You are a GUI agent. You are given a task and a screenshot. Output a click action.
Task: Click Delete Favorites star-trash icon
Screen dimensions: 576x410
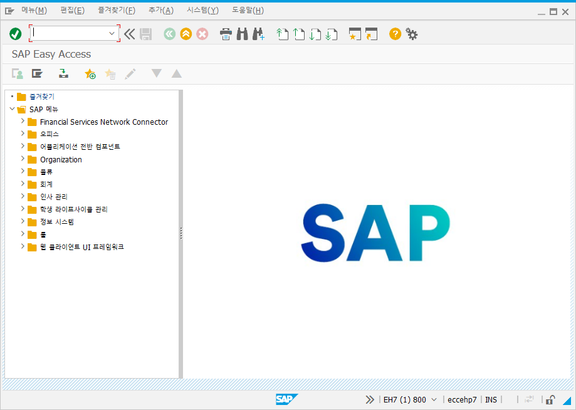(110, 74)
